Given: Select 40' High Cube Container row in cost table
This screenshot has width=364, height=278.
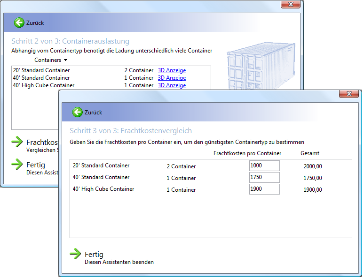Looking at the screenshot, I should coord(103,189).
